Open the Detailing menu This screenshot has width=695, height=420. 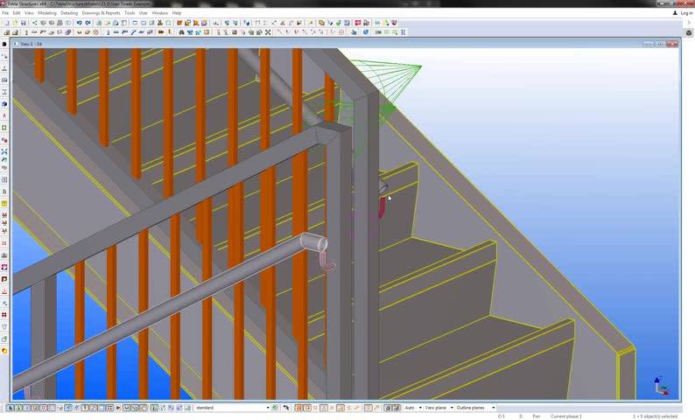coord(69,13)
